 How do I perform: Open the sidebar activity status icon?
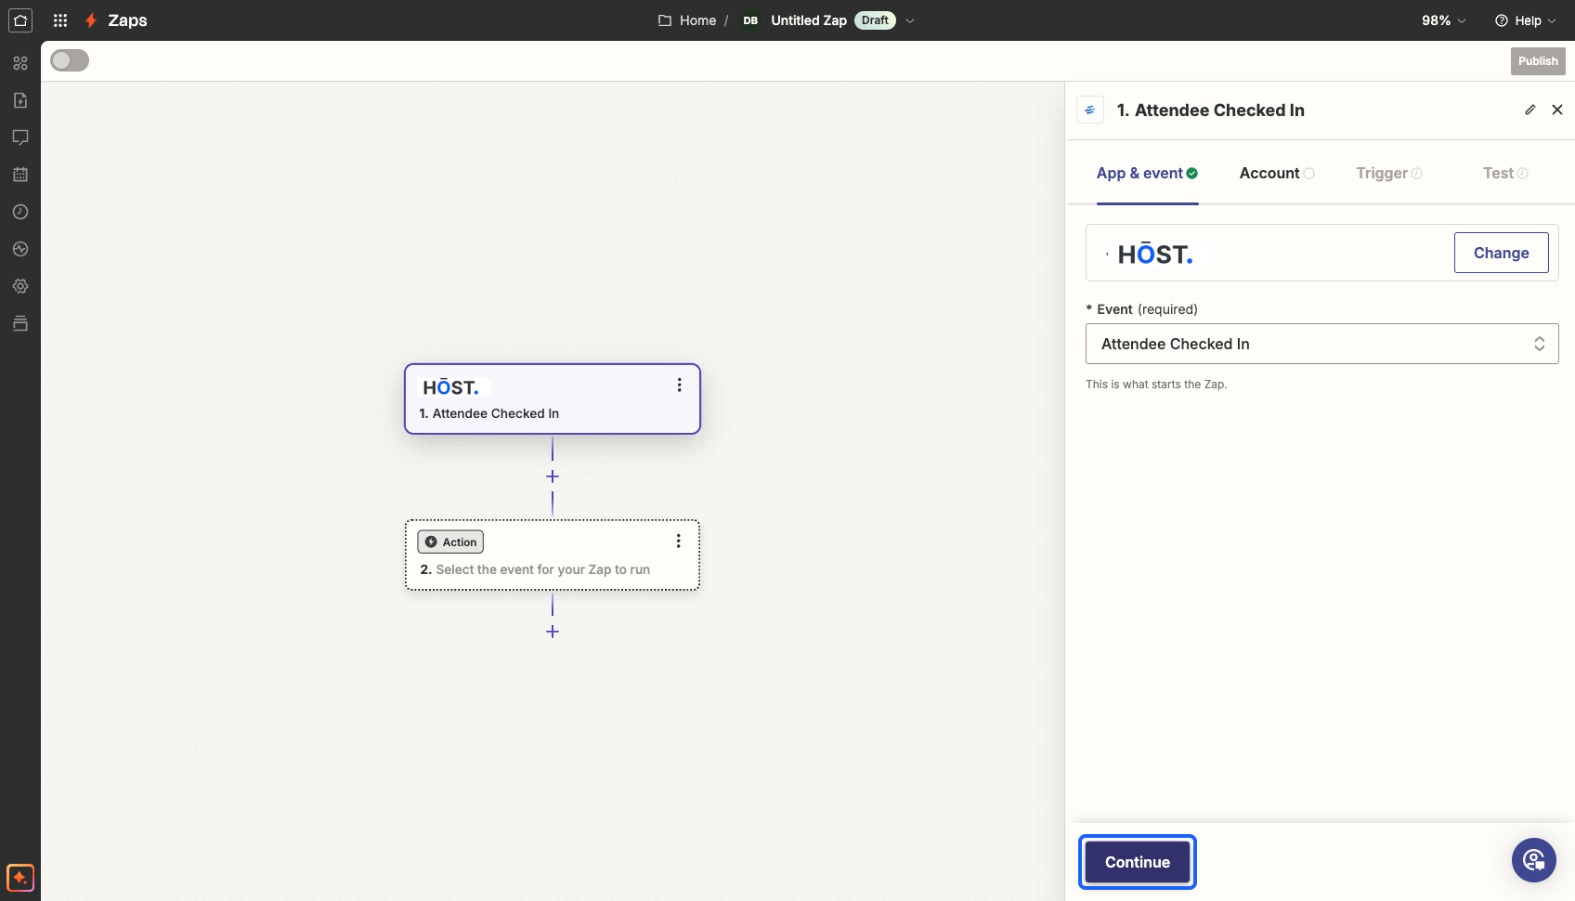[x=20, y=249]
